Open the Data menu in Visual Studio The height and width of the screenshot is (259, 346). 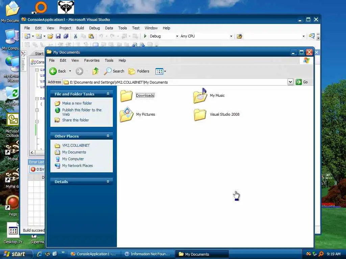point(109,28)
